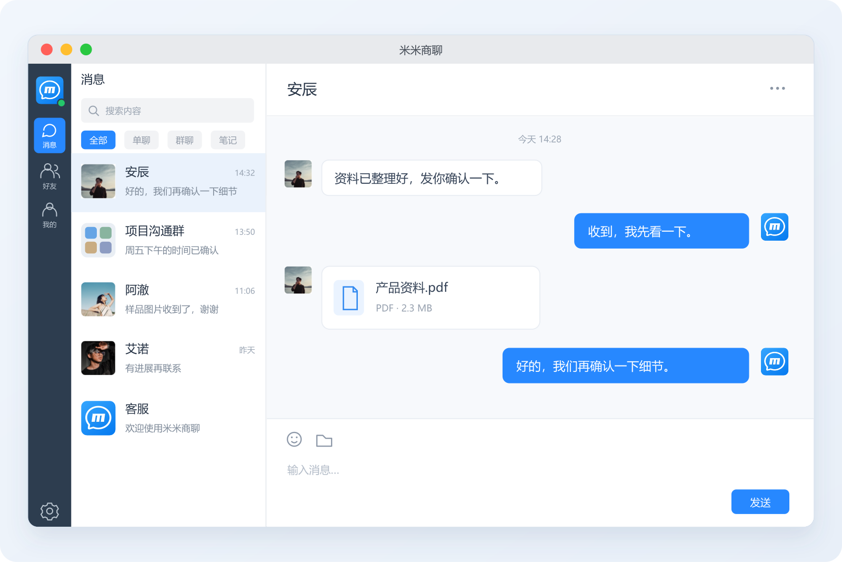Focus the 搜索内容 search field
This screenshot has width=842, height=562.
point(167,111)
